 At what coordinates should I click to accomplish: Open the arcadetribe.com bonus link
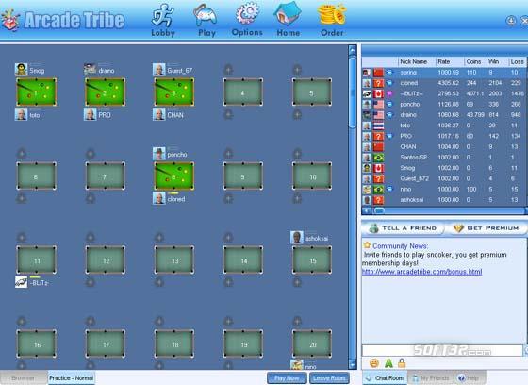422,272
